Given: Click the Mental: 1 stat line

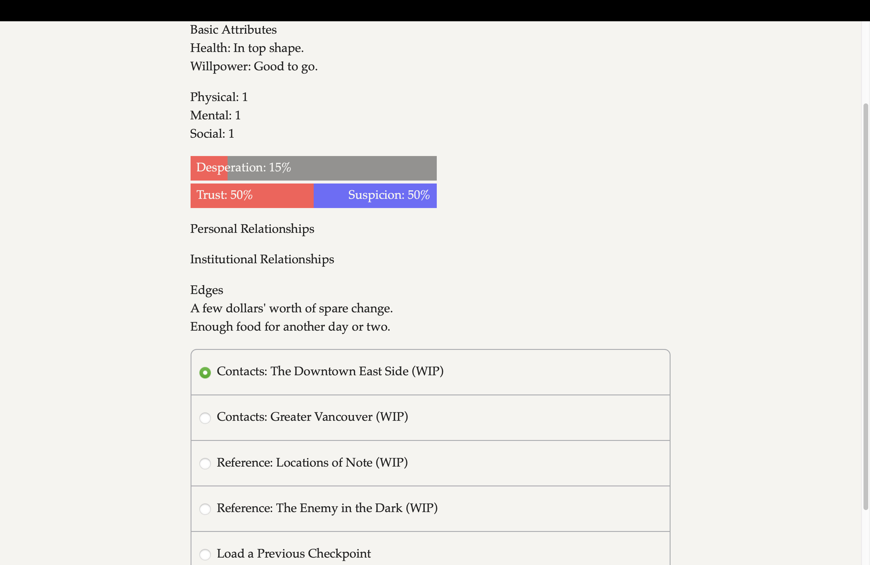Looking at the screenshot, I should (x=215, y=115).
